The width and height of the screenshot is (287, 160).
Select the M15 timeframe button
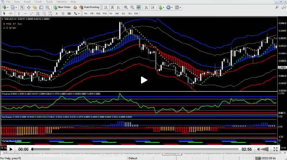[x=98, y=13]
